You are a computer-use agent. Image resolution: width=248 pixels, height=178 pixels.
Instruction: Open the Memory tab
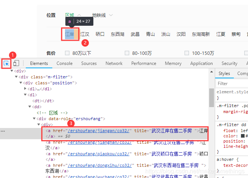click(x=173, y=63)
